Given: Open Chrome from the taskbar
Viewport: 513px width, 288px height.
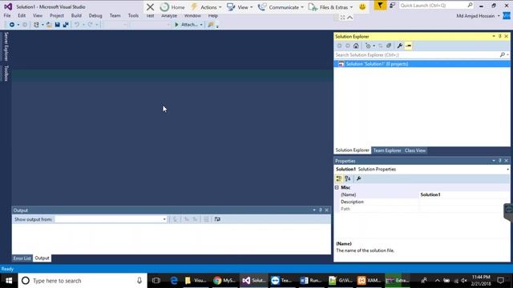Looking at the screenshot, I should coord(224,281).
